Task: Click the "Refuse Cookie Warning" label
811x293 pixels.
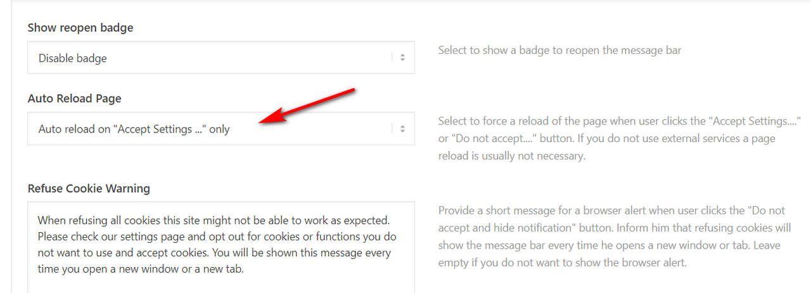Action: coord(89,188)
